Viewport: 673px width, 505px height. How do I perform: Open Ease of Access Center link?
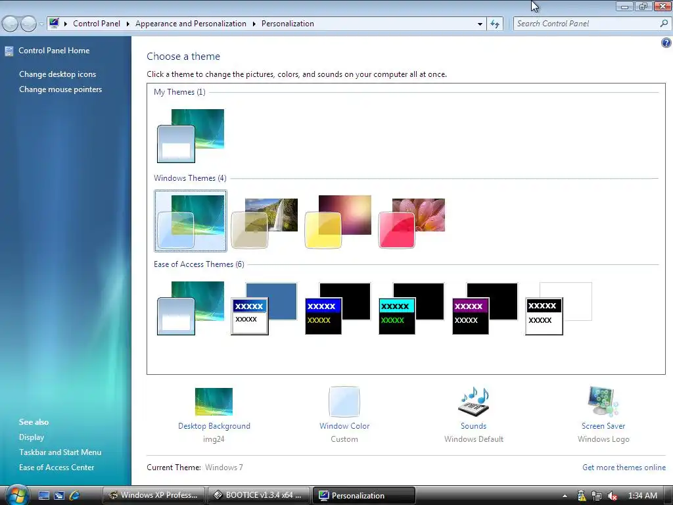click(57, 468)
